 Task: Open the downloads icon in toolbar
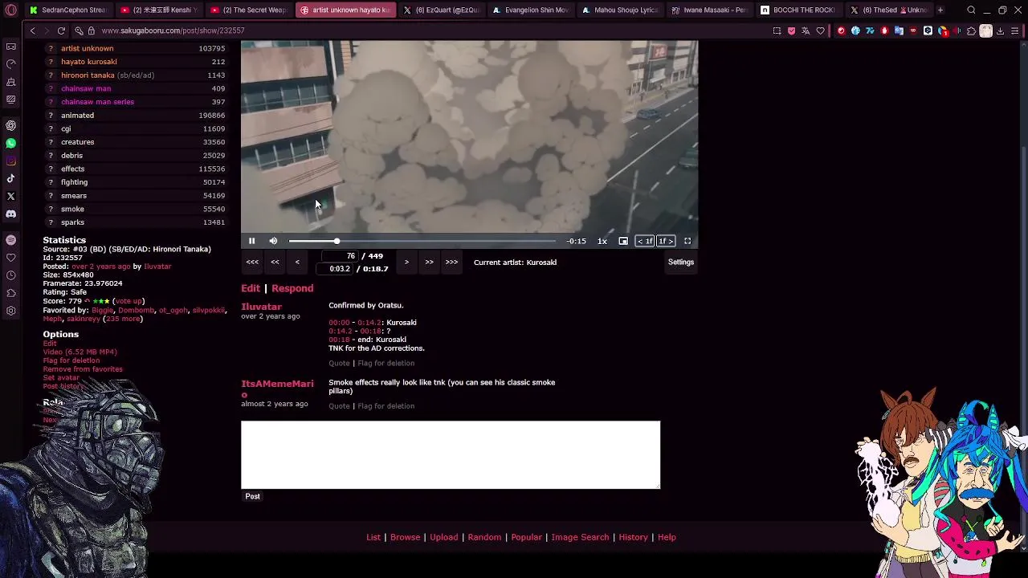pos(1000,31)
